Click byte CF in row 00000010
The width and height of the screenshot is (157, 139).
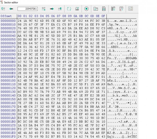[36, 25]
